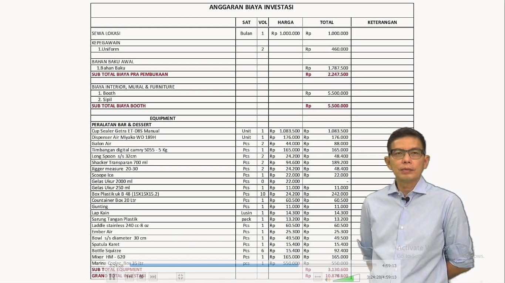The image size is (505, 283).
Task: Click the 1. Booth row label
Action: click(x=107, y=93)
